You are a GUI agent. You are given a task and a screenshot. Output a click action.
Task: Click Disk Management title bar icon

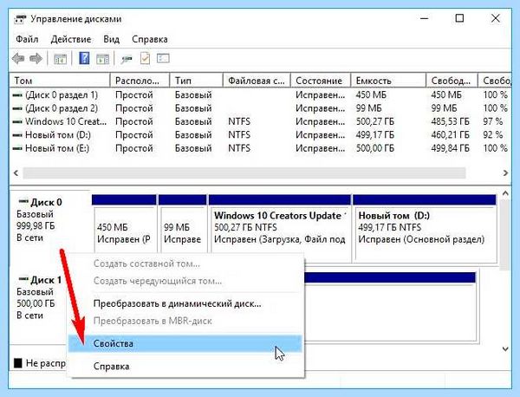pos(20,19)
